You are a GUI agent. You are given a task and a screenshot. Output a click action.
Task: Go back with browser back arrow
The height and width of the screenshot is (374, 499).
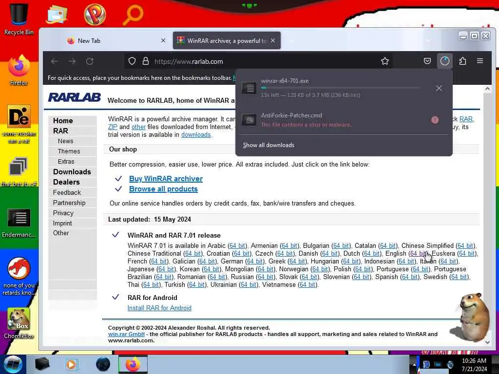[x=55, y=61]
